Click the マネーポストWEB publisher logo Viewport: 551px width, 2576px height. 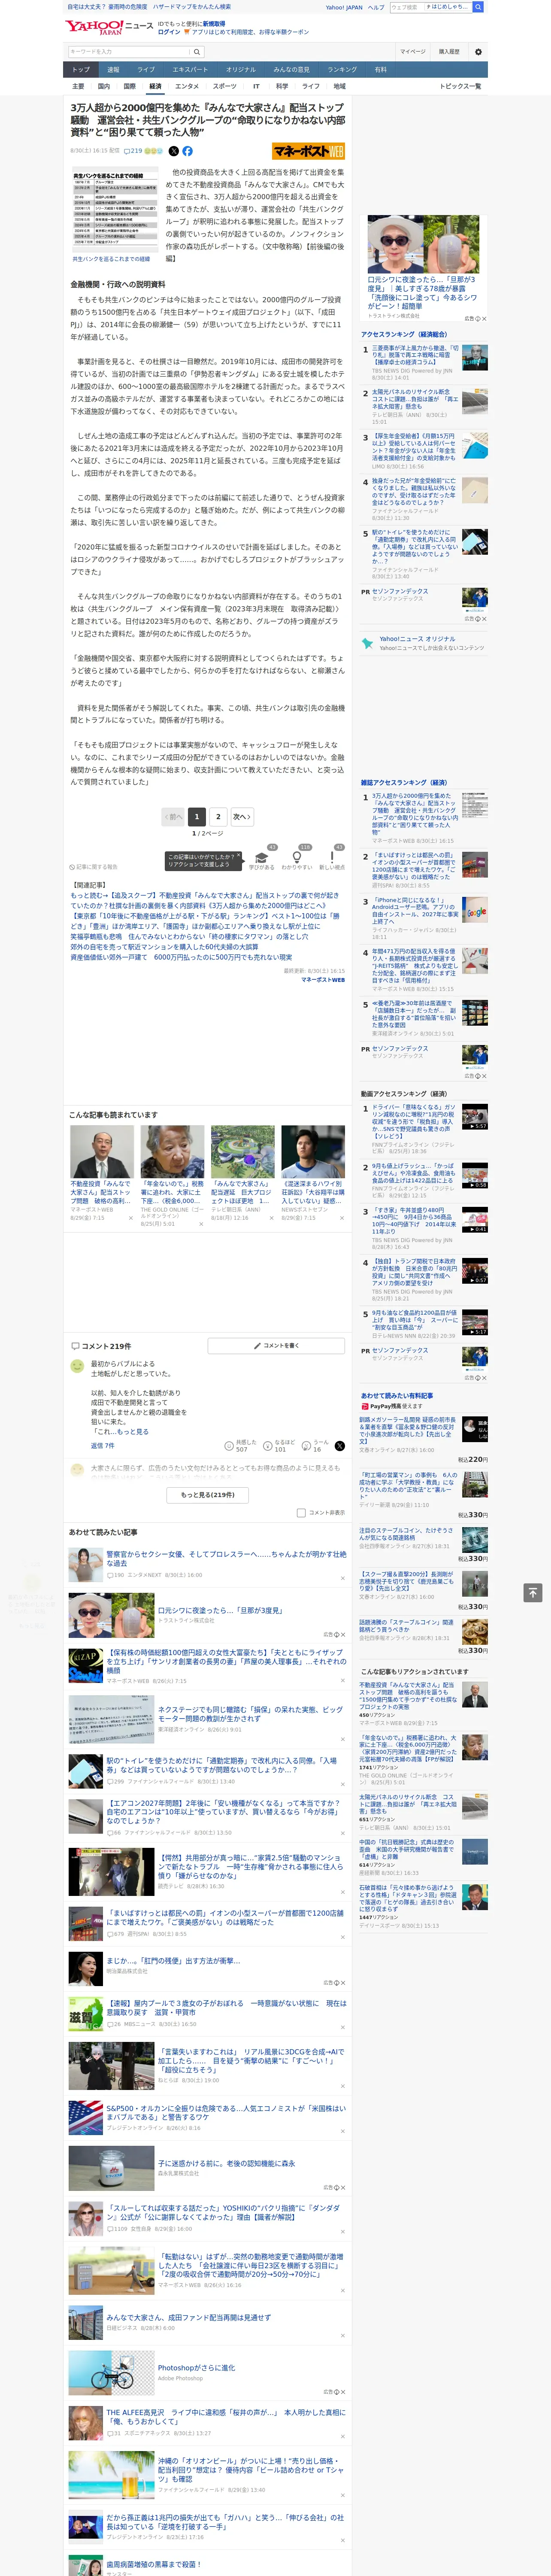pyautogui.click(x=308, y=151)
